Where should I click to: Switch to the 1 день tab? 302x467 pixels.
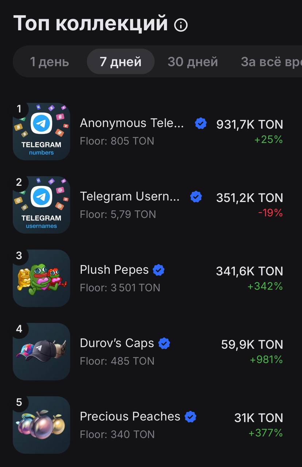[x=49, y=62]
